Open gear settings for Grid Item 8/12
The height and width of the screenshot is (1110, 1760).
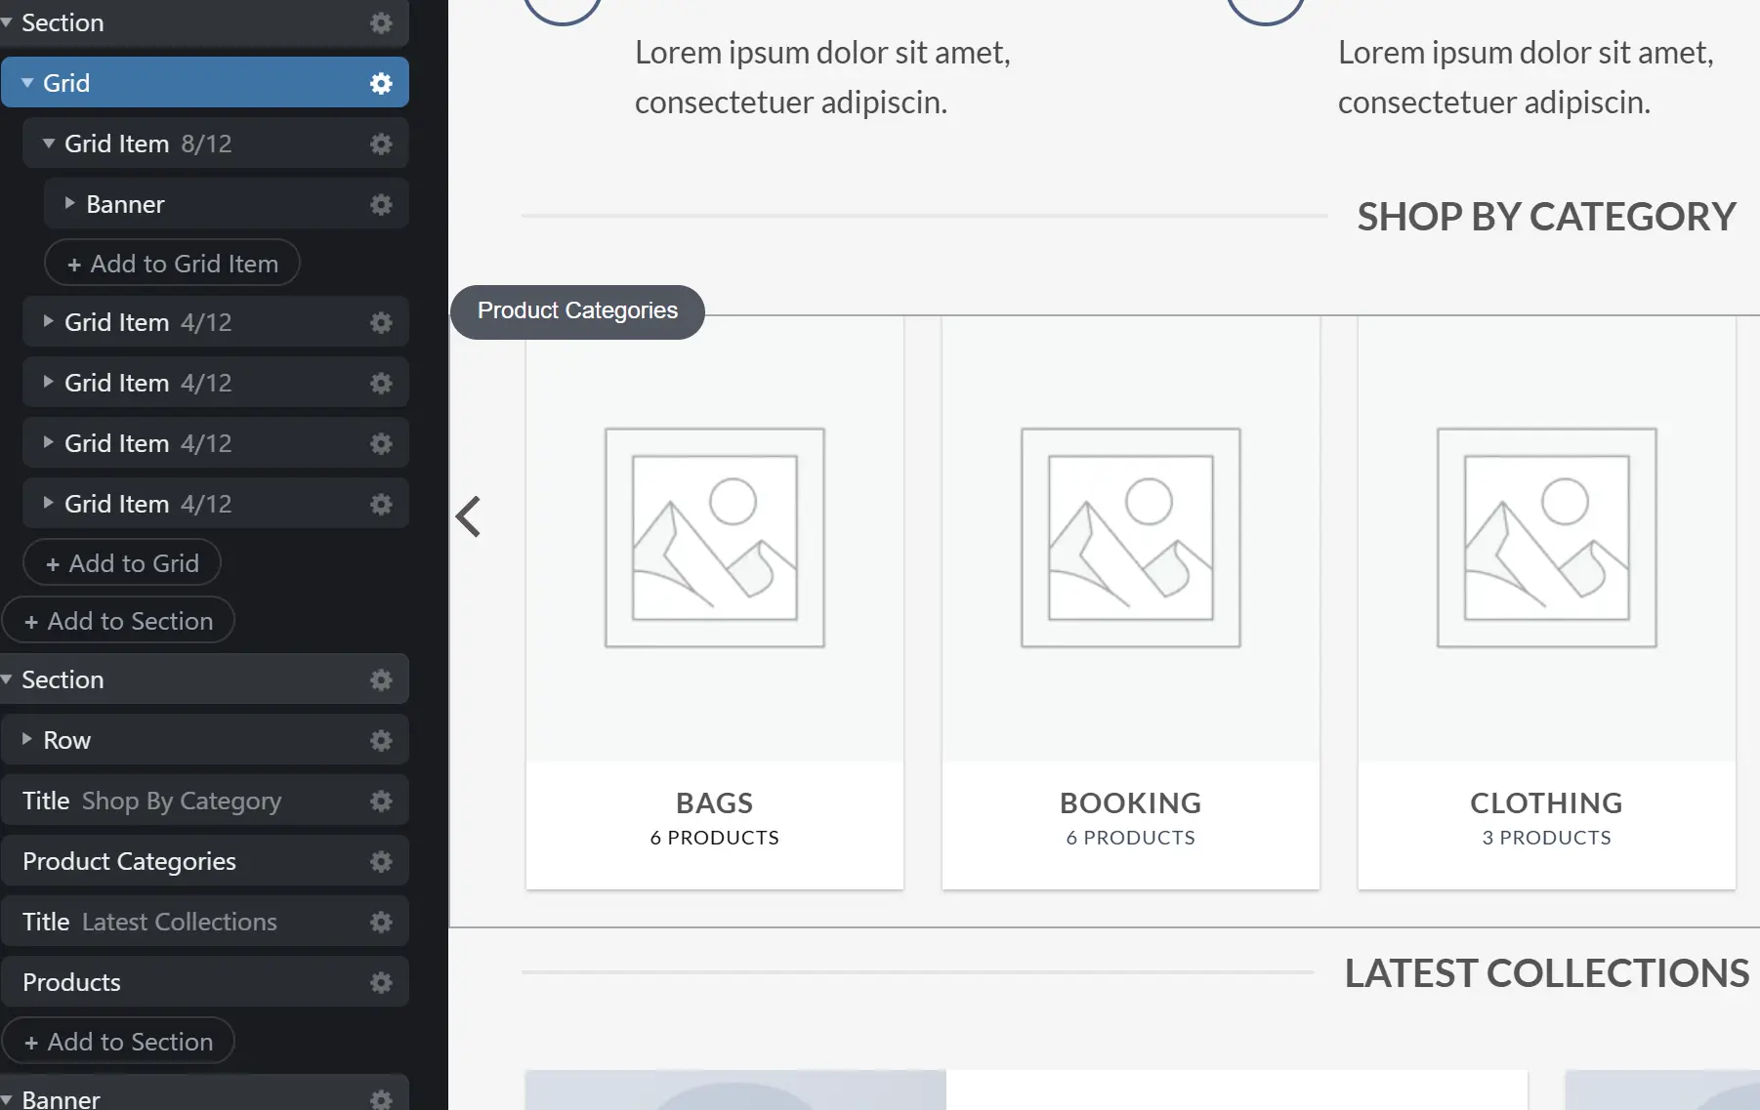coord(381,144)
